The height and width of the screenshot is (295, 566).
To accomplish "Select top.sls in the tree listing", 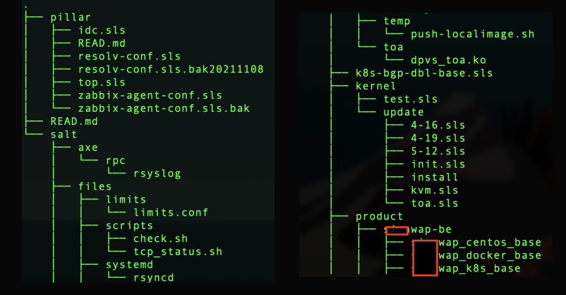I will point(101,82).
